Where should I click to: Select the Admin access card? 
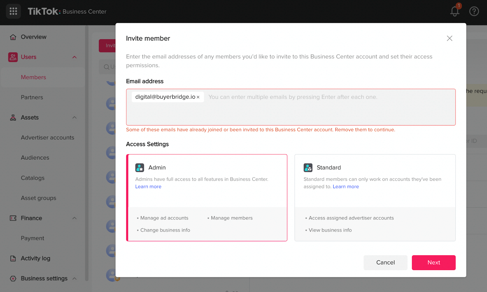[x=207, y=198]
